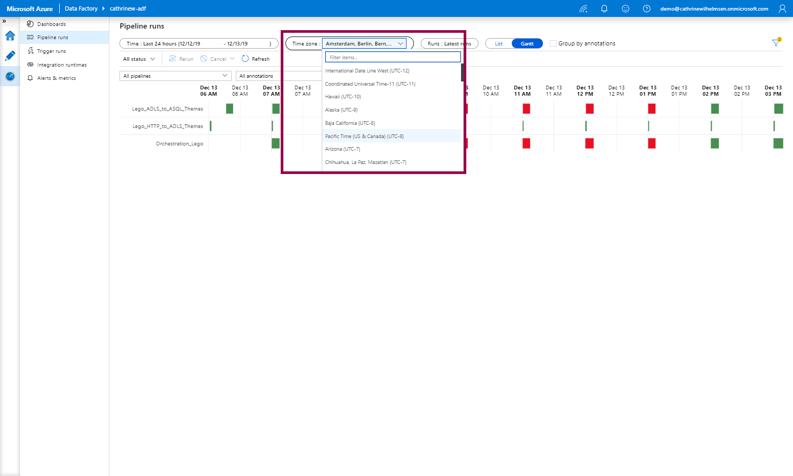This screenshot has width=793, height=476.
Task: Expand the All pipelines dropdown
Action: (175, 76)
